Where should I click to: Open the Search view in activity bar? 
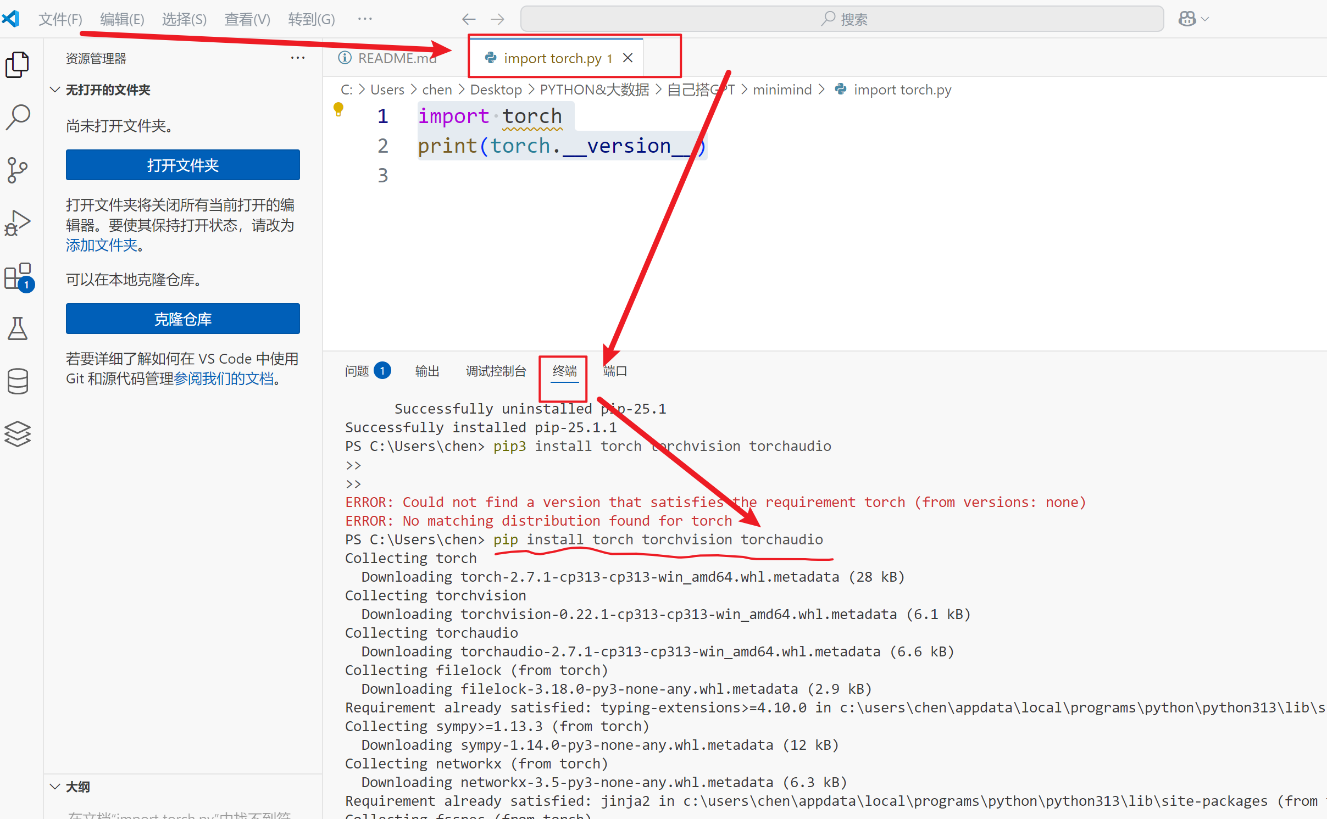click(x=18, y=117)
